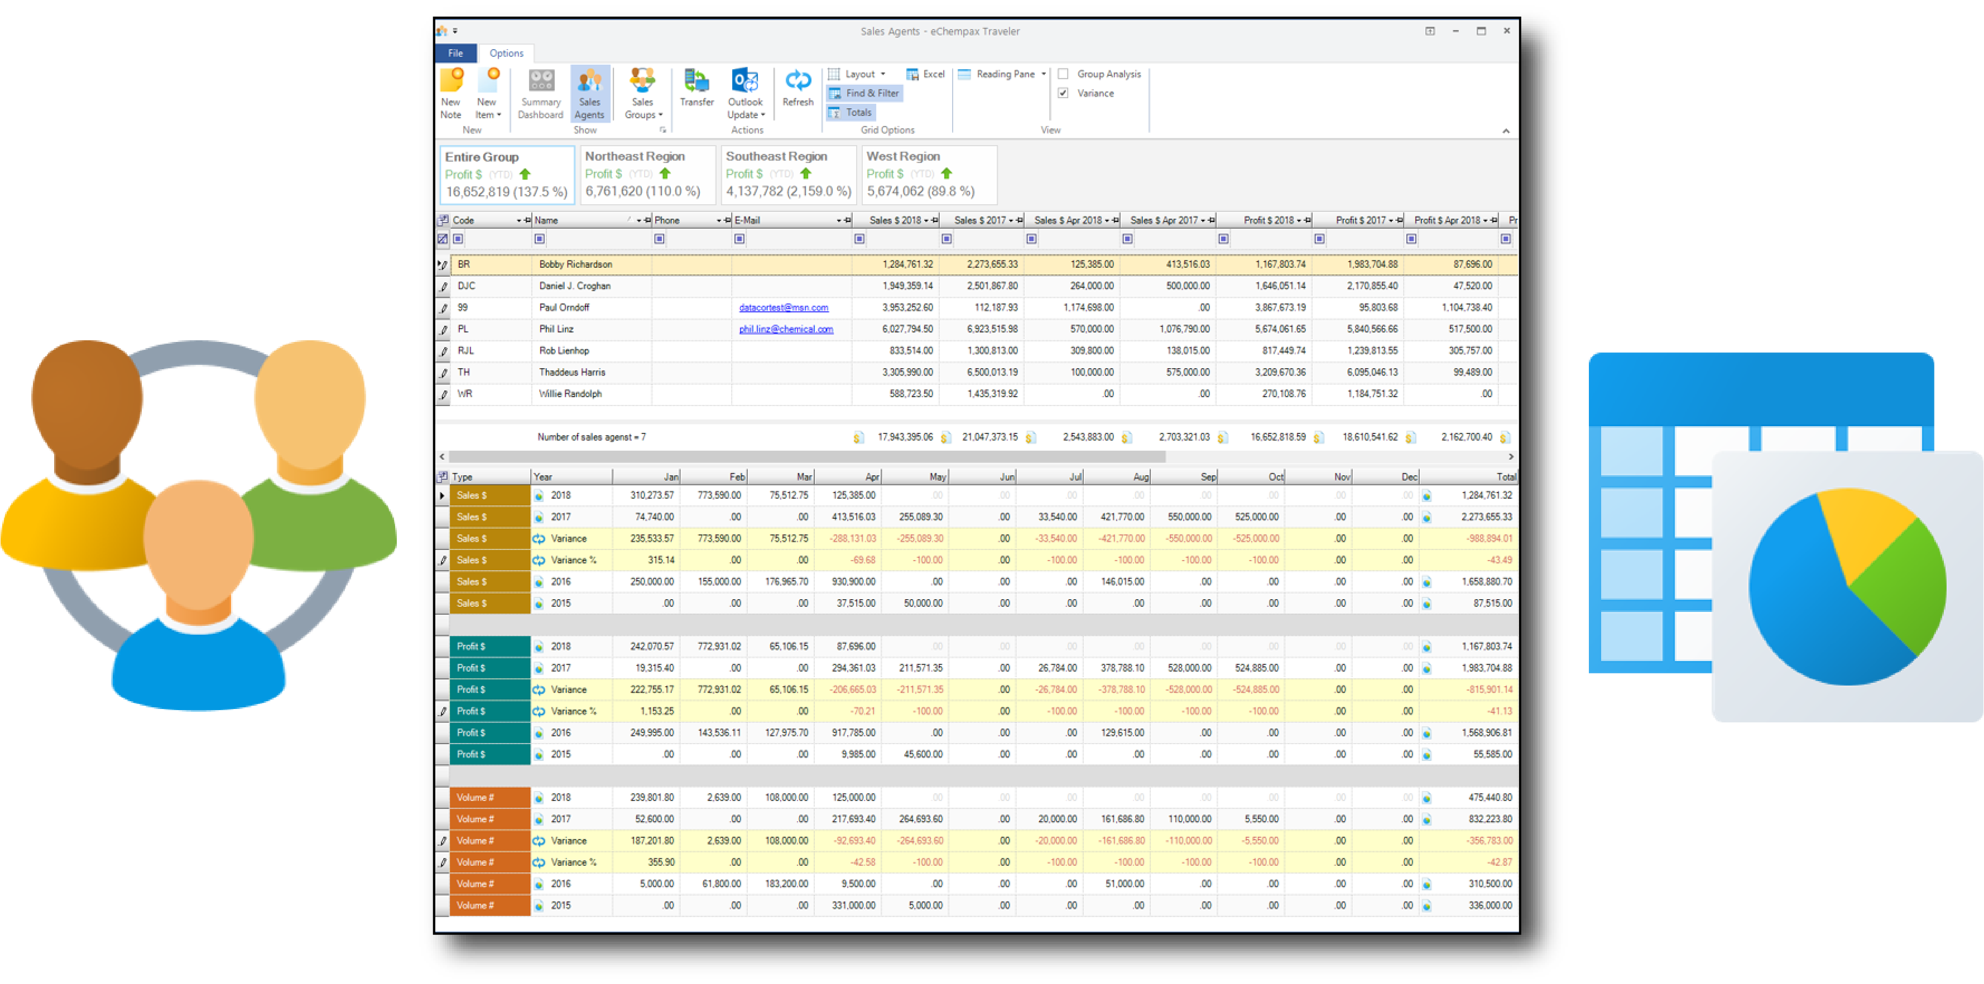Open the Sales Groups button

point(642,94)
